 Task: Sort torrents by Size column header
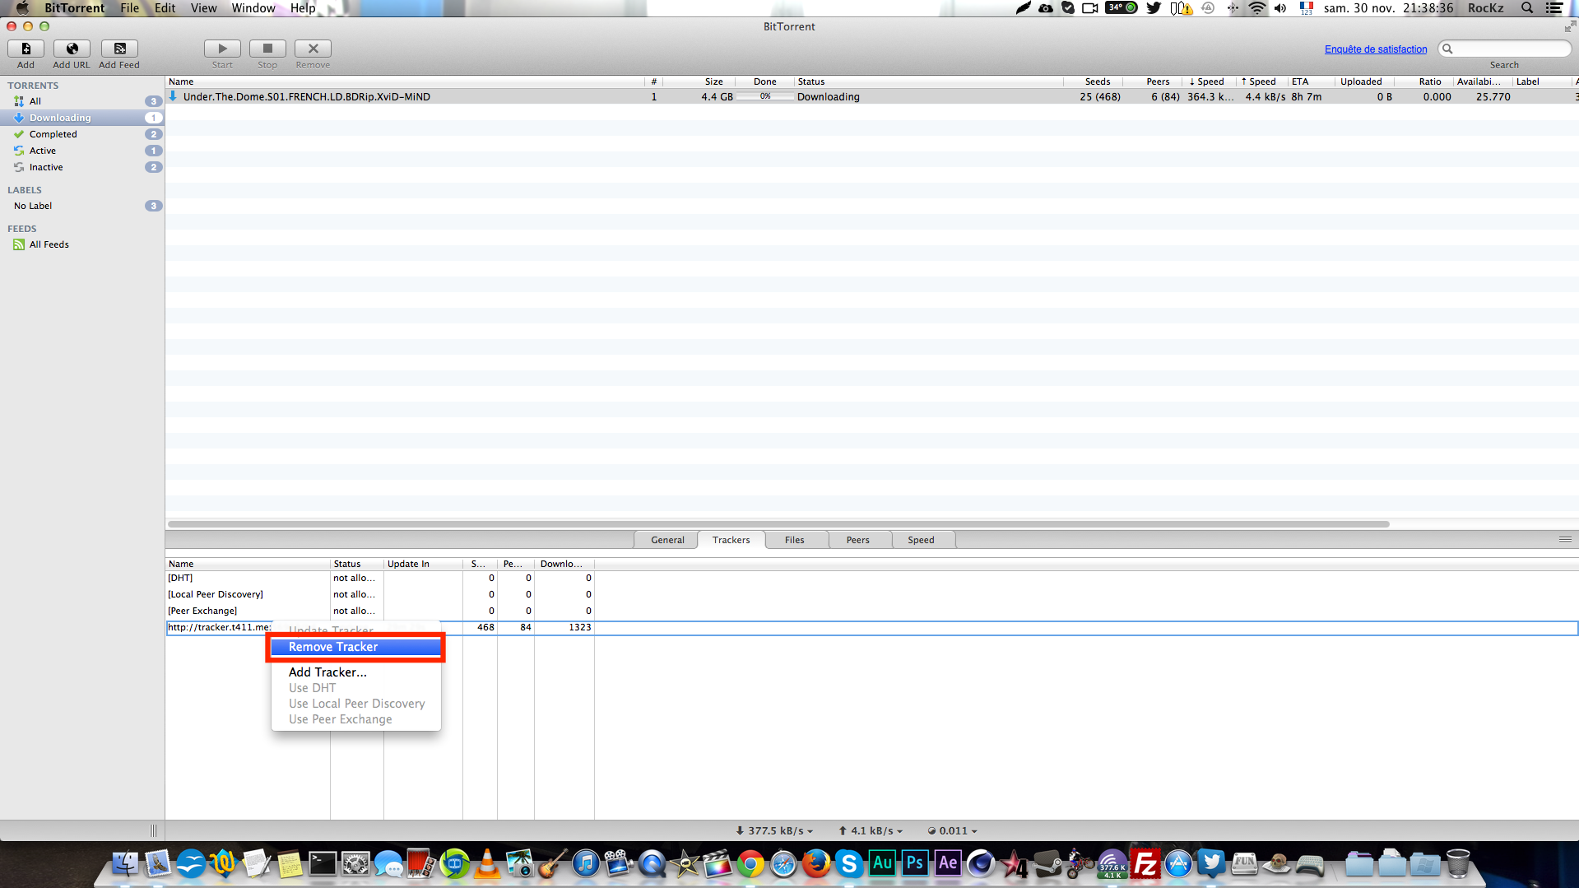tap(699, 81)
